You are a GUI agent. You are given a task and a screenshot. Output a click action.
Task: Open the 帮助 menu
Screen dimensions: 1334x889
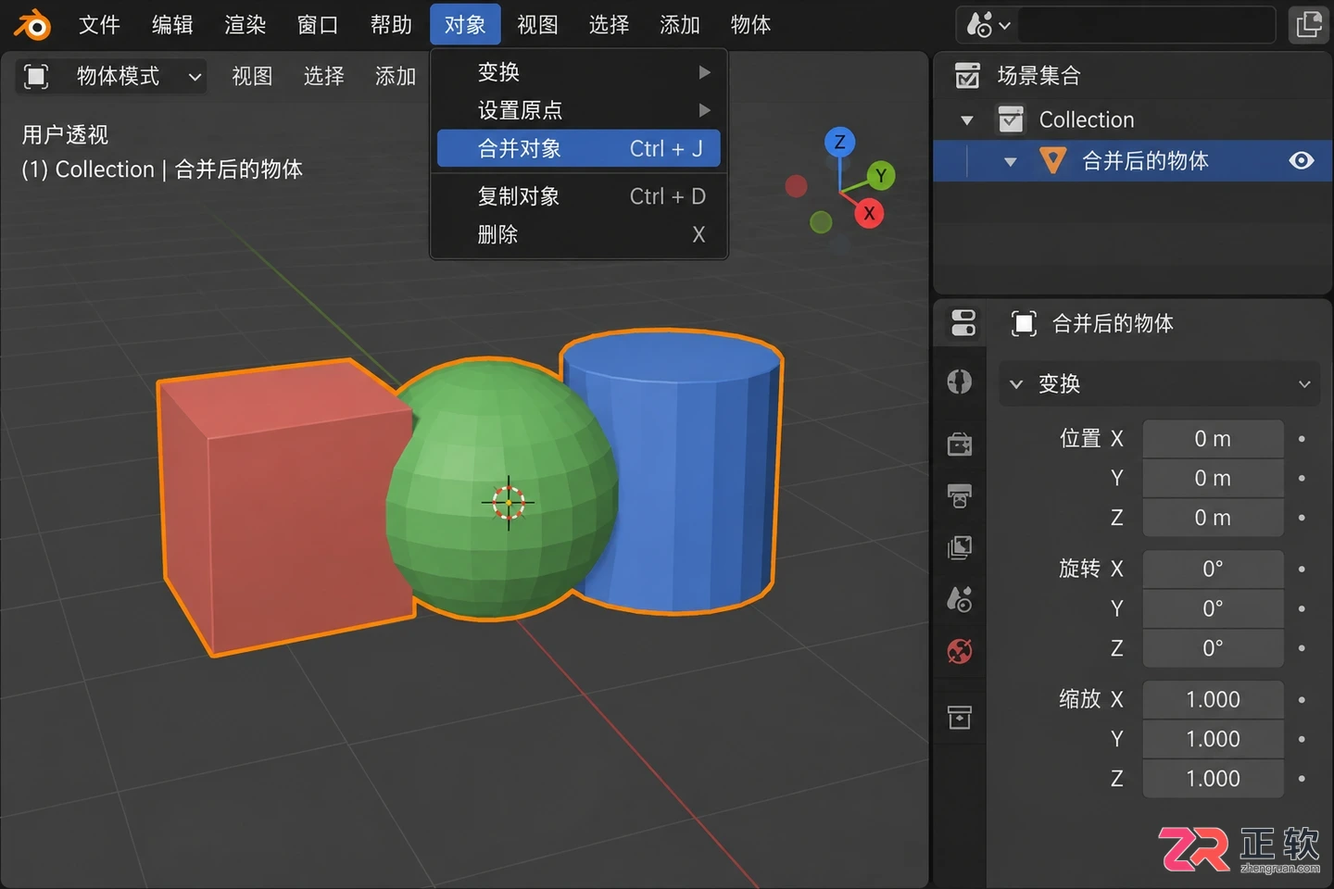(391, 25)
